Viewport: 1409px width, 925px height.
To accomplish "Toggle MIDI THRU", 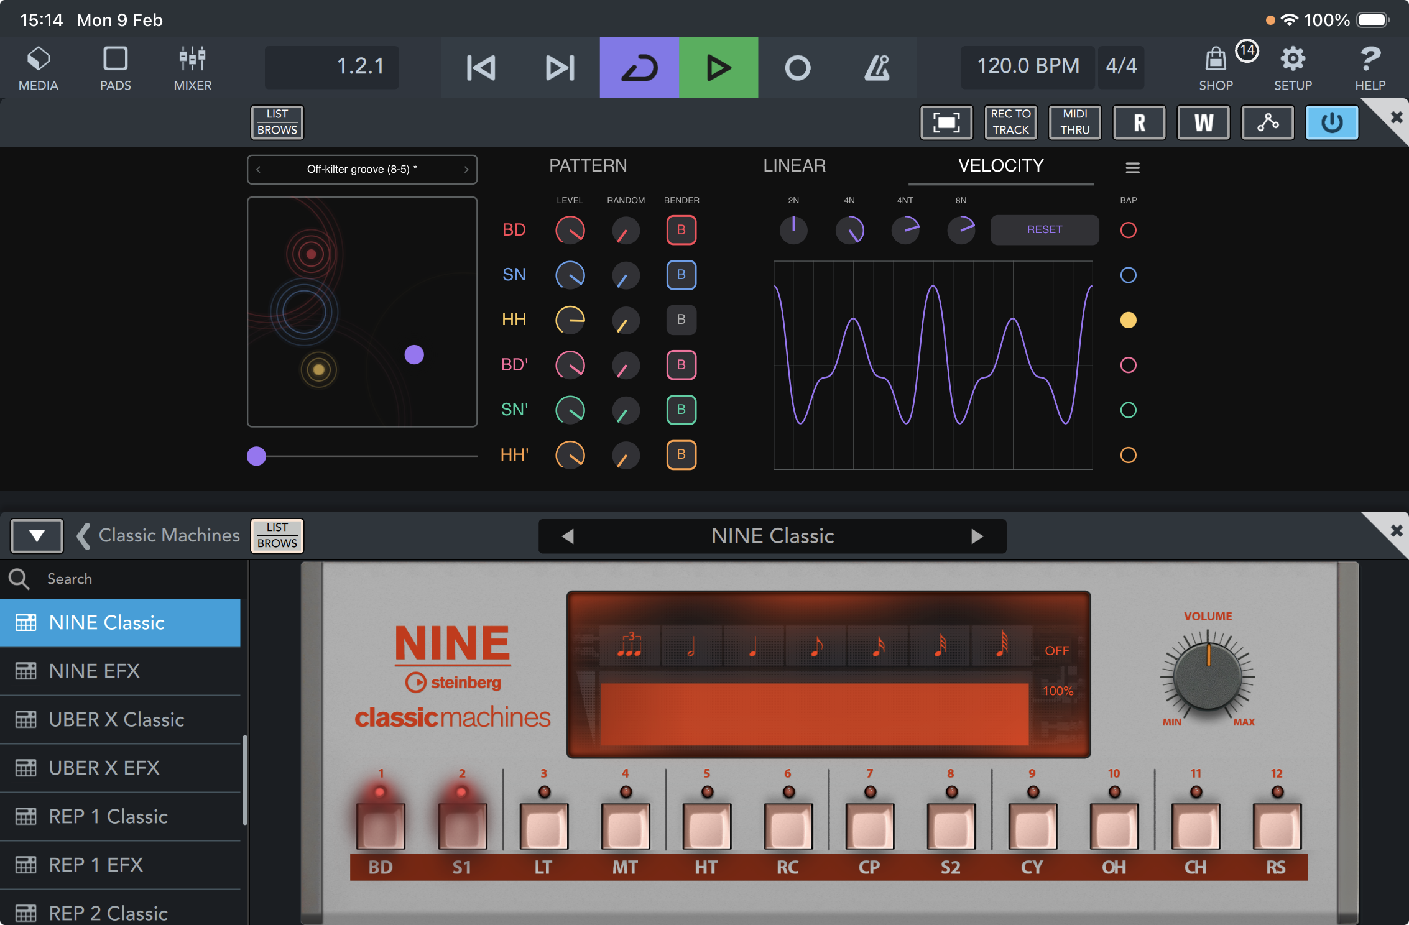I will point(1074,122).
